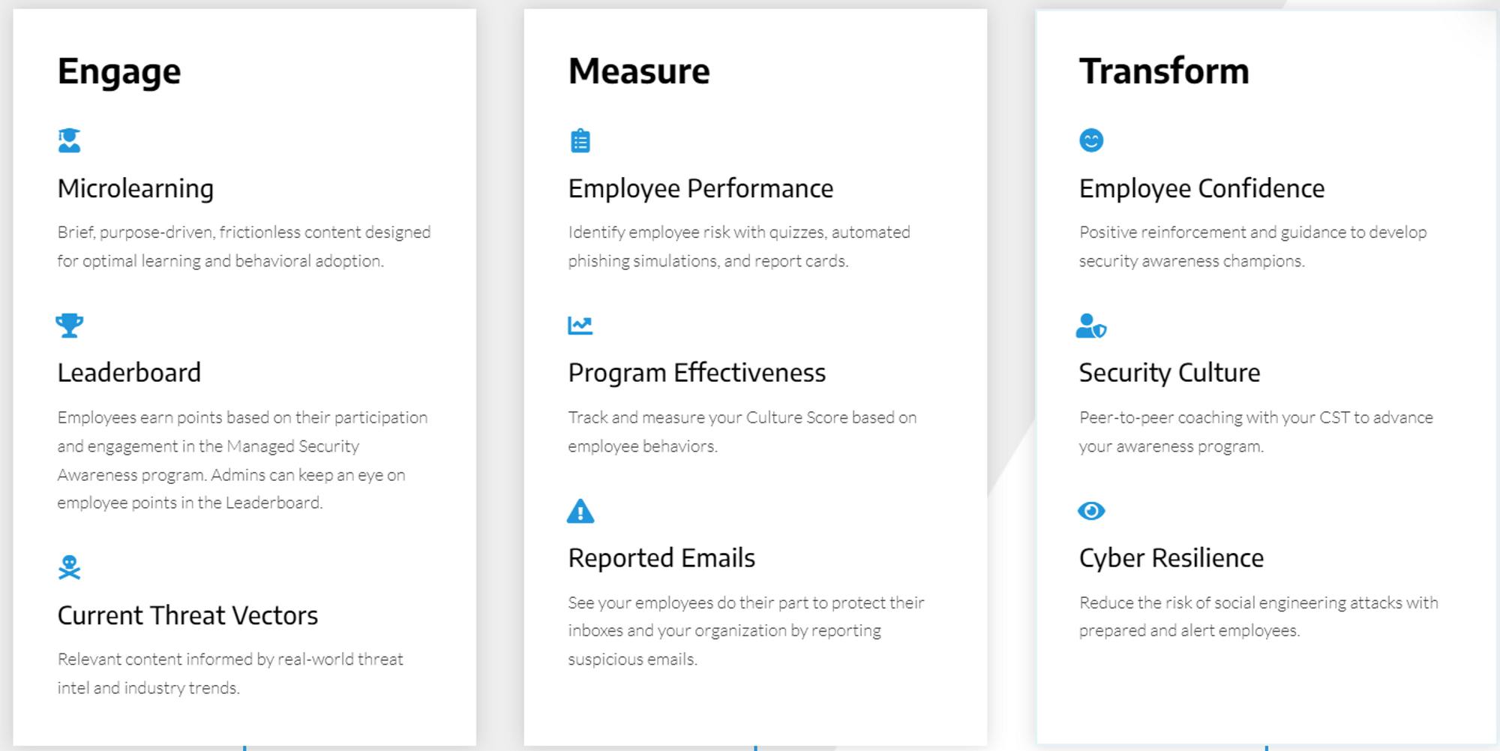Click the Security Culture title

(1169, 373)
